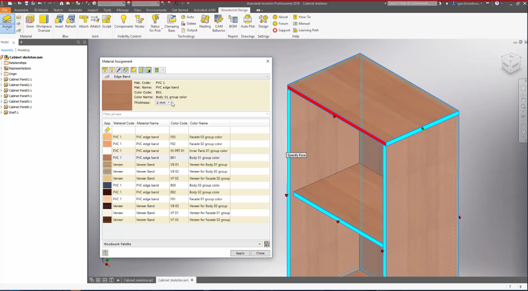Open Nodes visibility control
This screenshot has height=291, width=528.
139,22
